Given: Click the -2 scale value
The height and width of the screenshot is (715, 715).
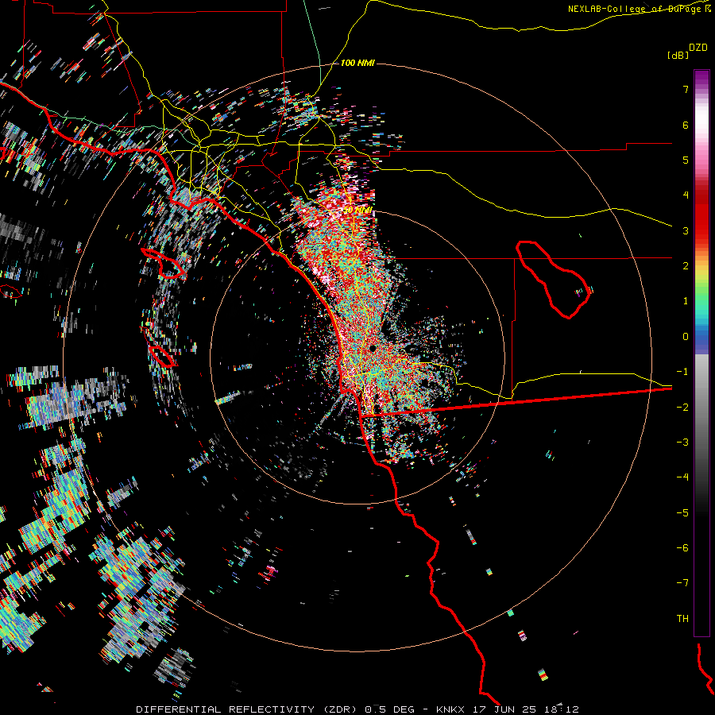Looking at the screenshot, I should 682,408.
